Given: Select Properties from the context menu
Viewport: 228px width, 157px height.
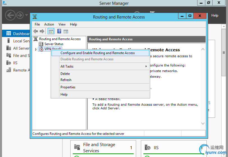Looking at the screenshot, I should 68,87.
